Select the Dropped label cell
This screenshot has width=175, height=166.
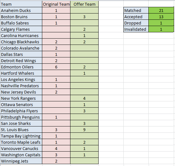click(x=136, y=23)
